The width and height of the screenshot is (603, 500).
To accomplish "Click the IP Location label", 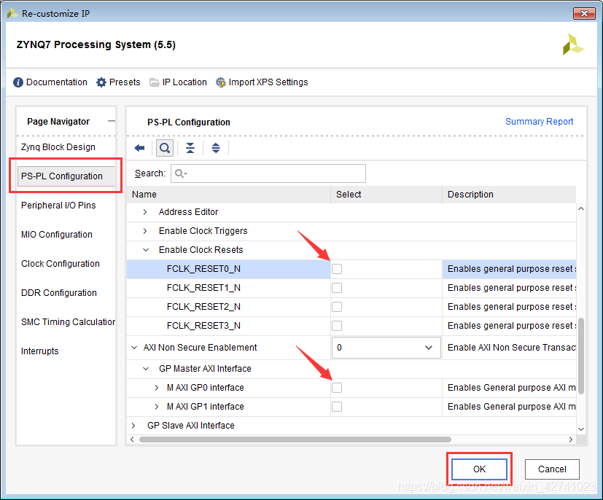I will click(x=184, y=82).
